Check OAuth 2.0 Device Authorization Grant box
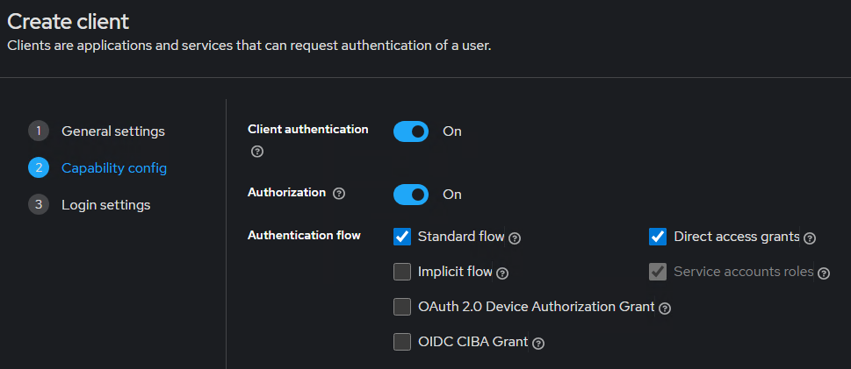 tap(402, 307)
